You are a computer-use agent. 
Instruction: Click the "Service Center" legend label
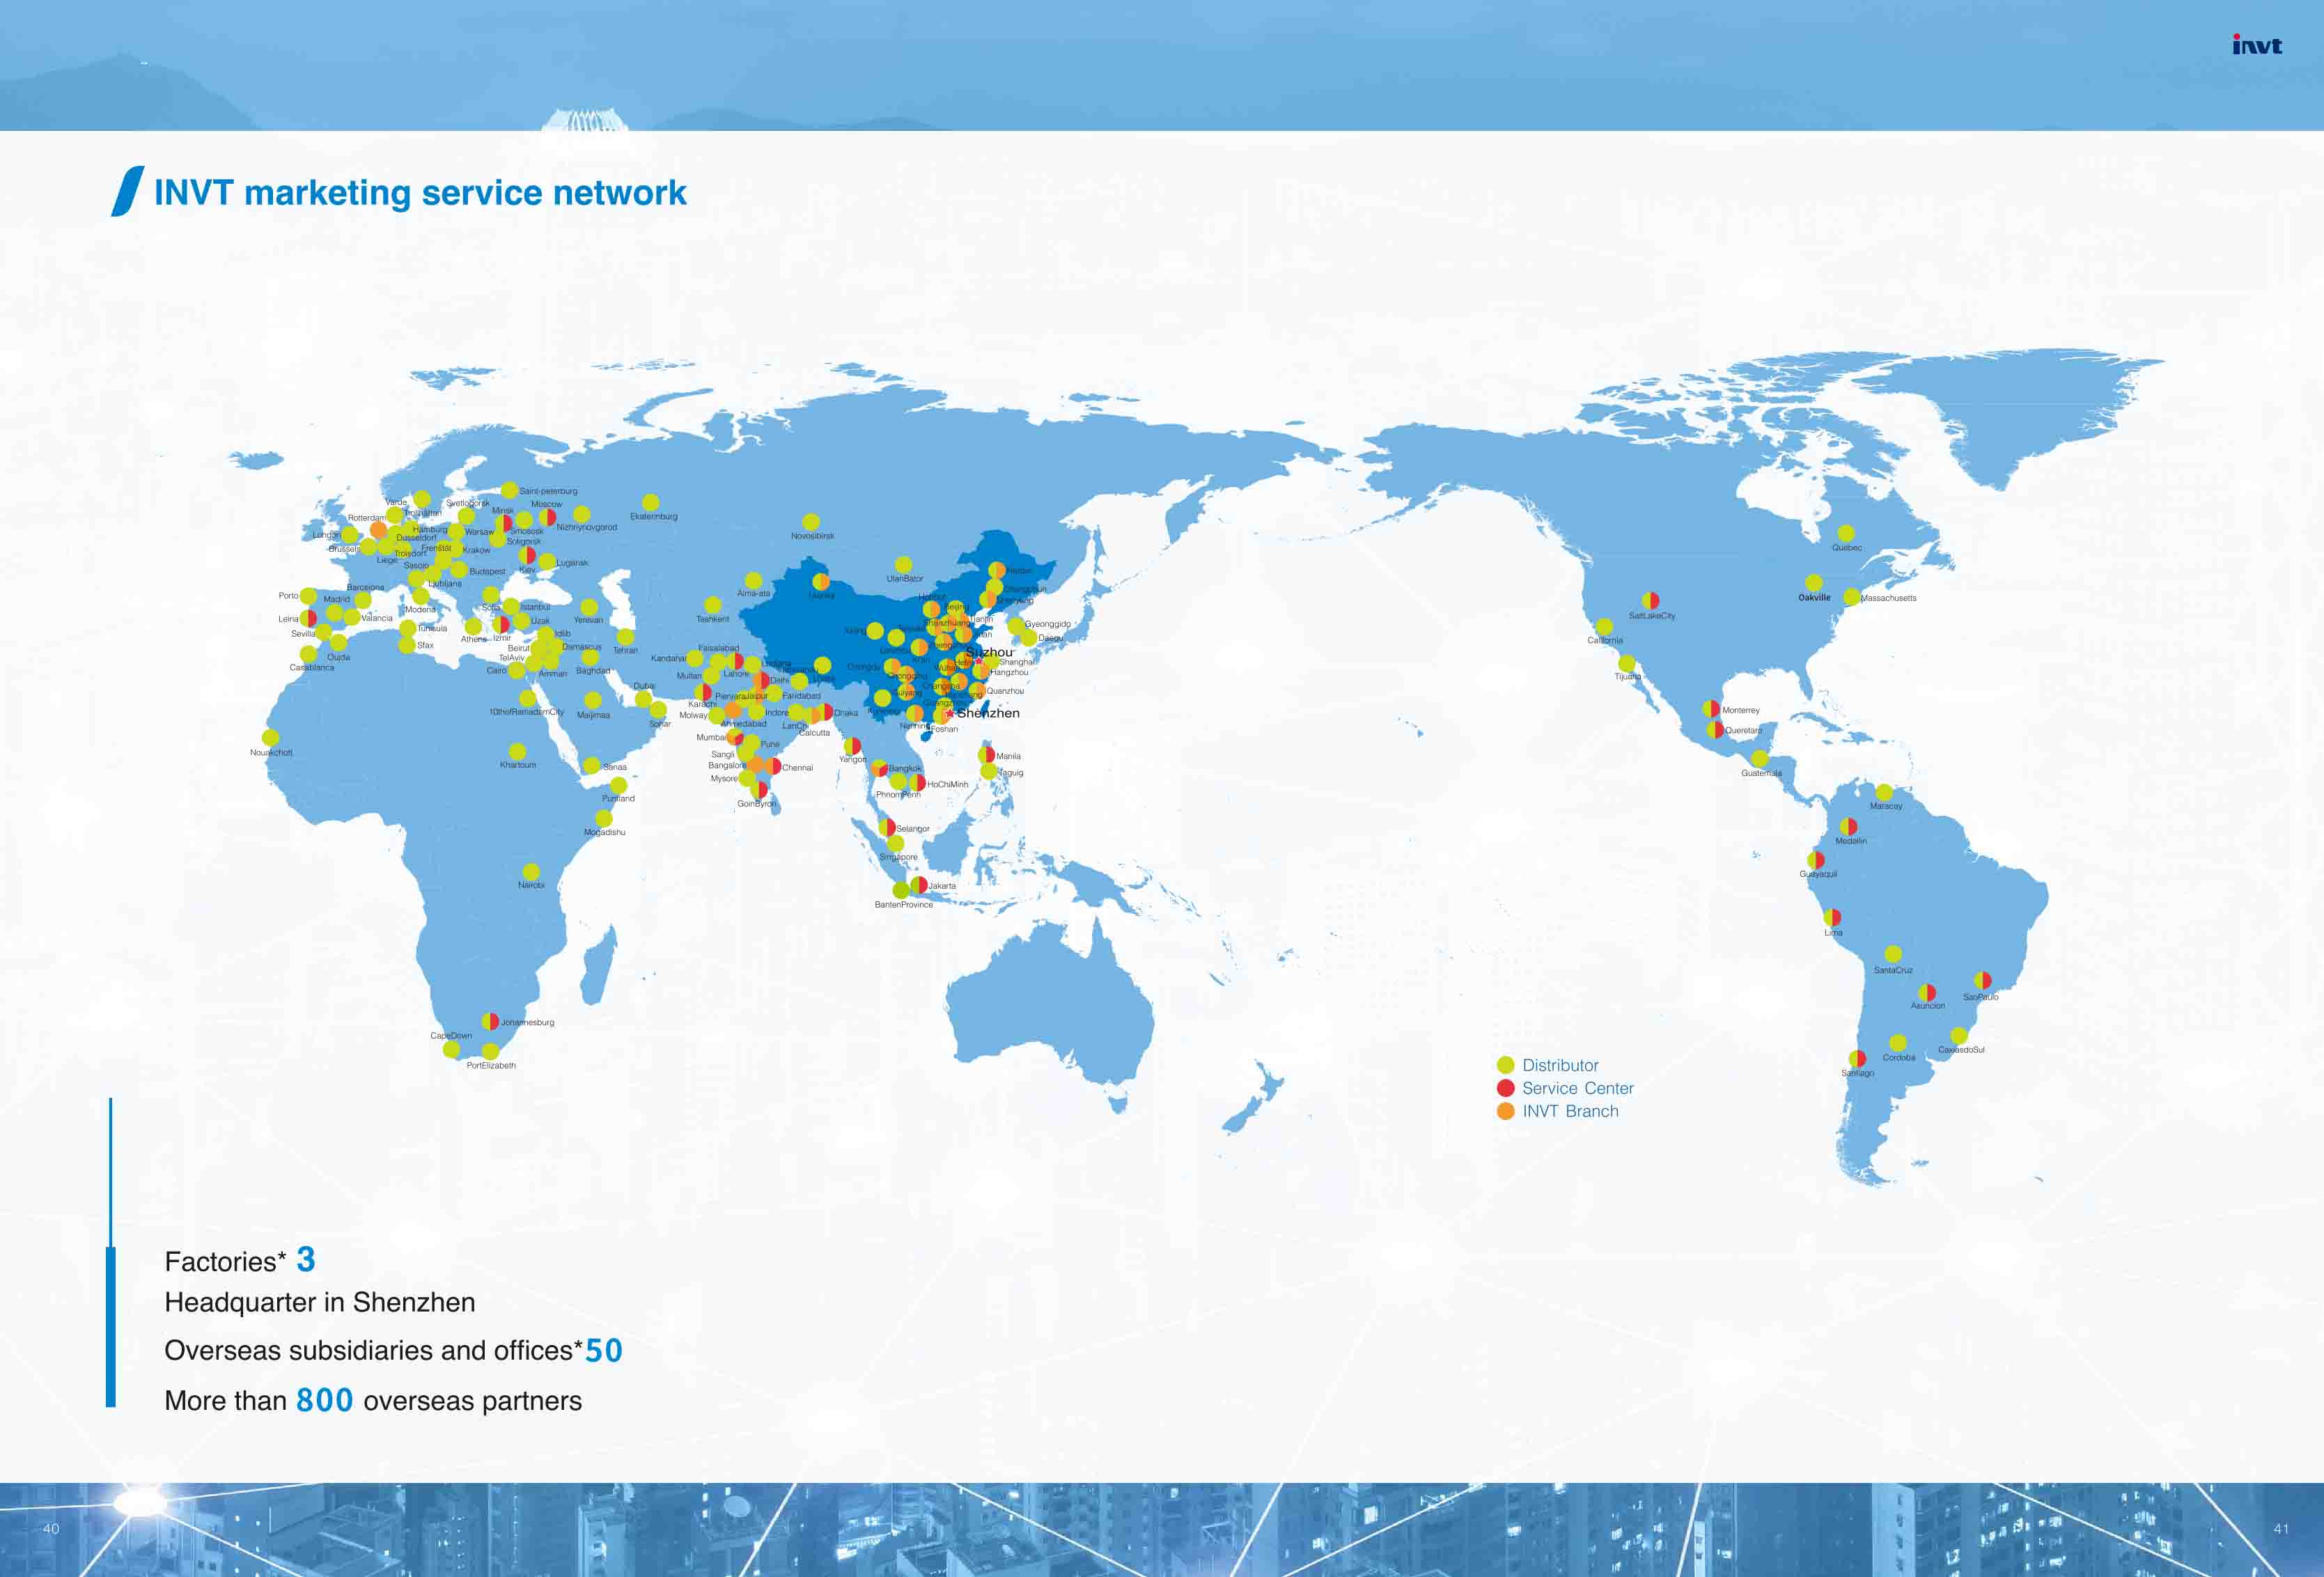tap(1578, 1088)
